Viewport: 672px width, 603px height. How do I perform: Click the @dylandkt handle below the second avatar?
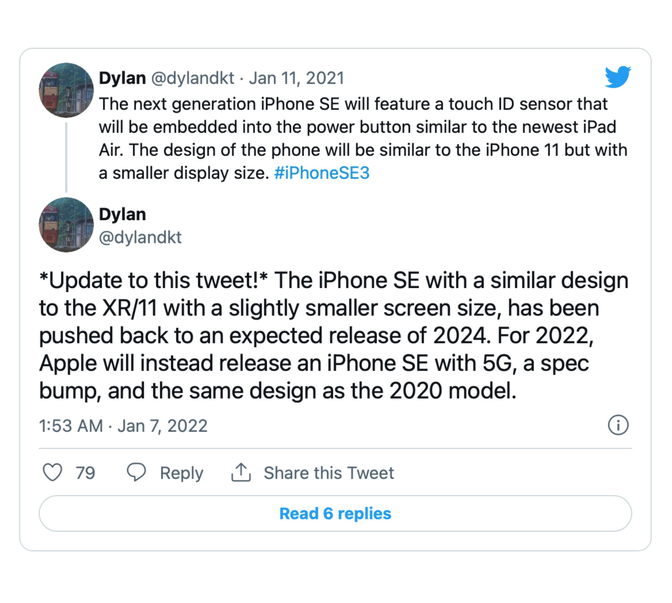coord(140,238)
